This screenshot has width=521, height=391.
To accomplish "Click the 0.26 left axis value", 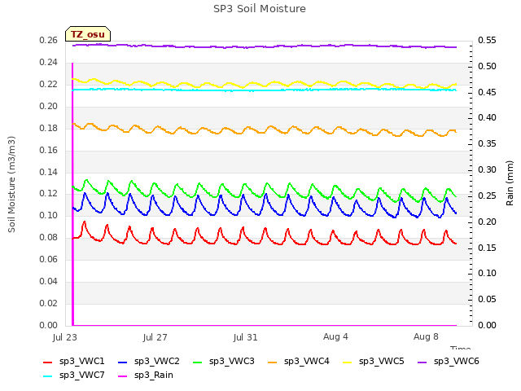I will (49, 40).
